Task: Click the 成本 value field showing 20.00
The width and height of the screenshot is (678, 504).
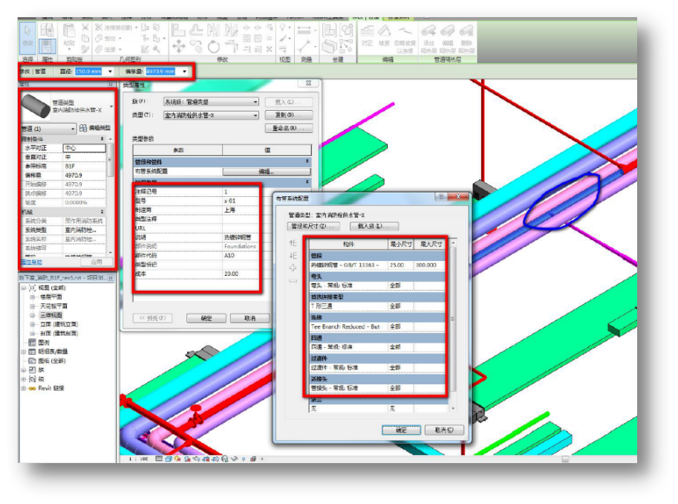Action: point(241,274)
